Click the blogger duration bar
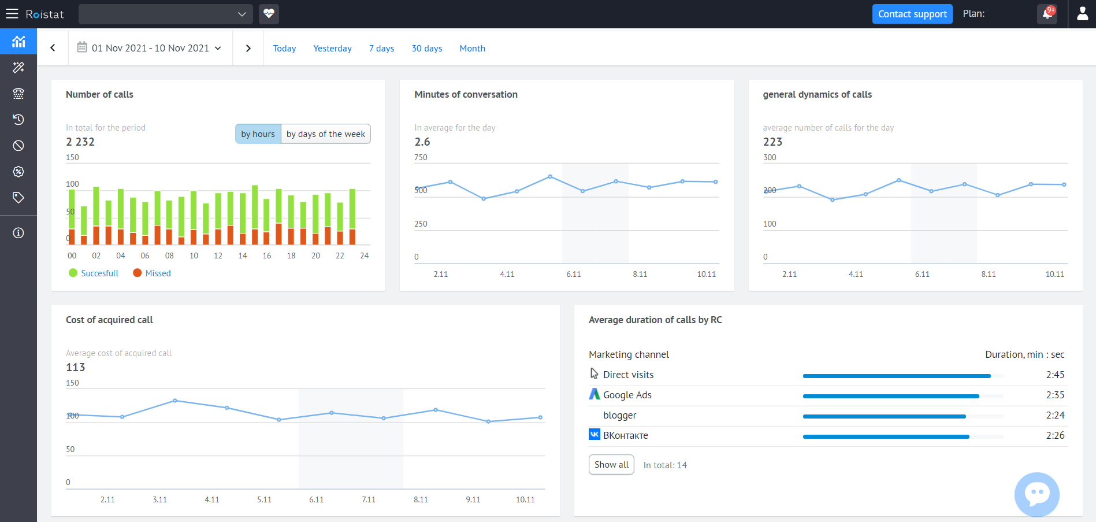The image size is (1096, 522). coord(903,417)
